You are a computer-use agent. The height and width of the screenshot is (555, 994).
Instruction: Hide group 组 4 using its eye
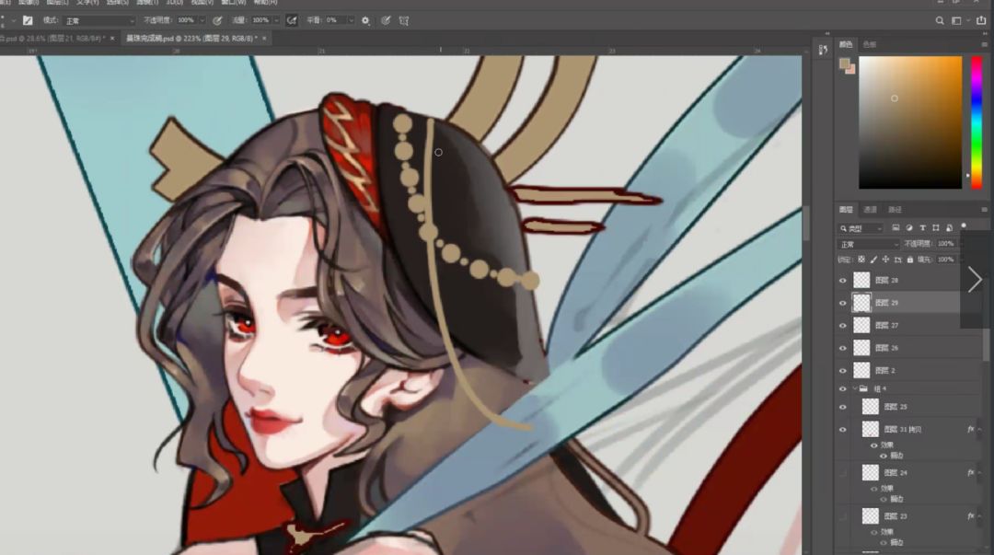842,388
